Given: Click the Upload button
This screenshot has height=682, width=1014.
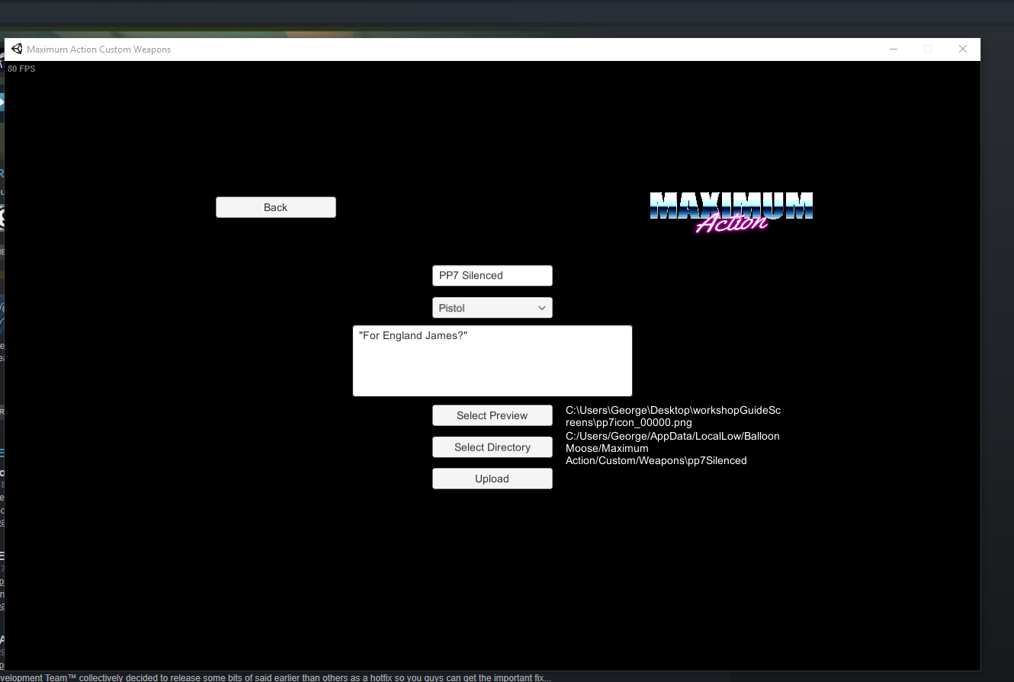Looking at the screenshot, I should click(493, 479).
